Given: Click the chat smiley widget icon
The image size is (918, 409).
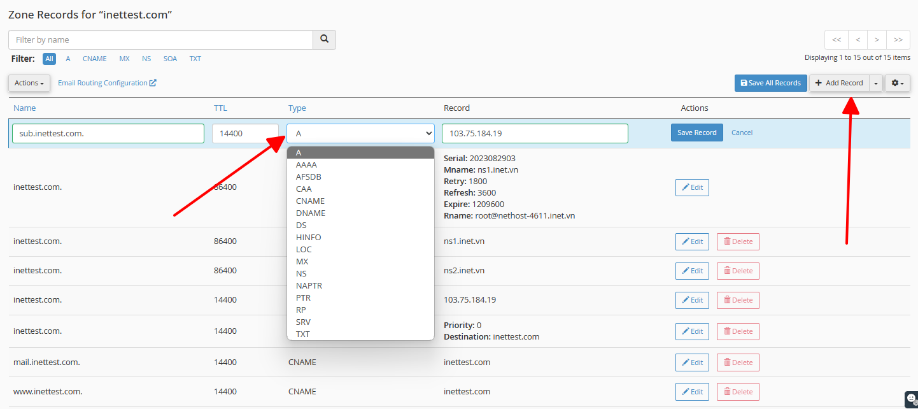Looking at the screenshot, I should click(912, 399).
